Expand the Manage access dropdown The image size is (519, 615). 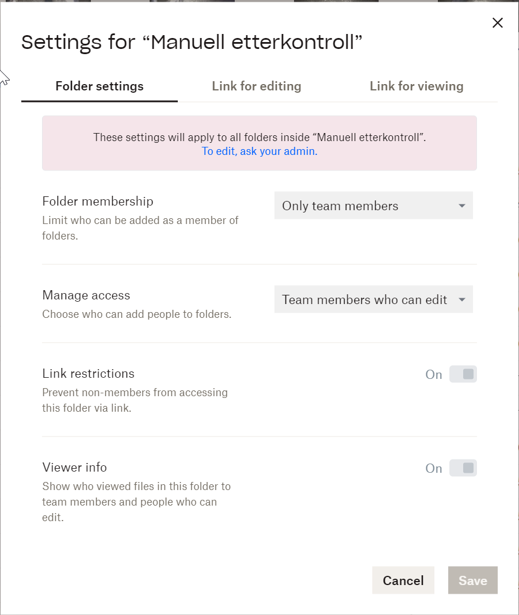pos(373,299)
